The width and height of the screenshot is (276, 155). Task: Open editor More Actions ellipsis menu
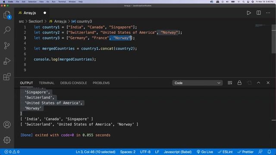click(268, 13)
